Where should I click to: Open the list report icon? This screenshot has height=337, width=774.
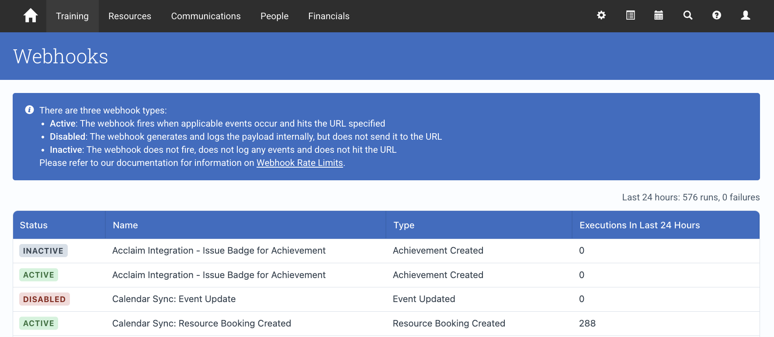630,15
